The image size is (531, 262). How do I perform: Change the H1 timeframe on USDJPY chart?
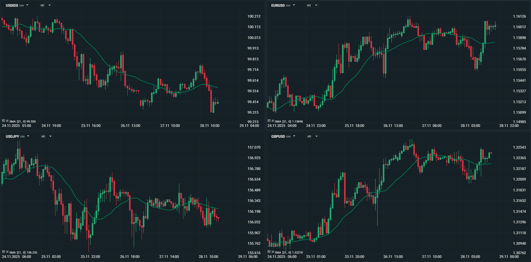pyautogui.click(x=46, y=136)
